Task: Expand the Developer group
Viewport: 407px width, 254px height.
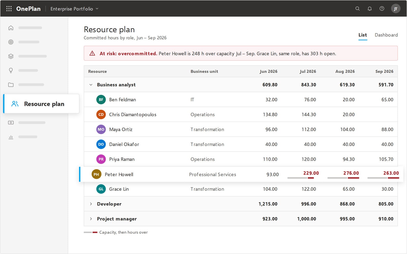Action: pyautogui.click(x=91, y=204)
